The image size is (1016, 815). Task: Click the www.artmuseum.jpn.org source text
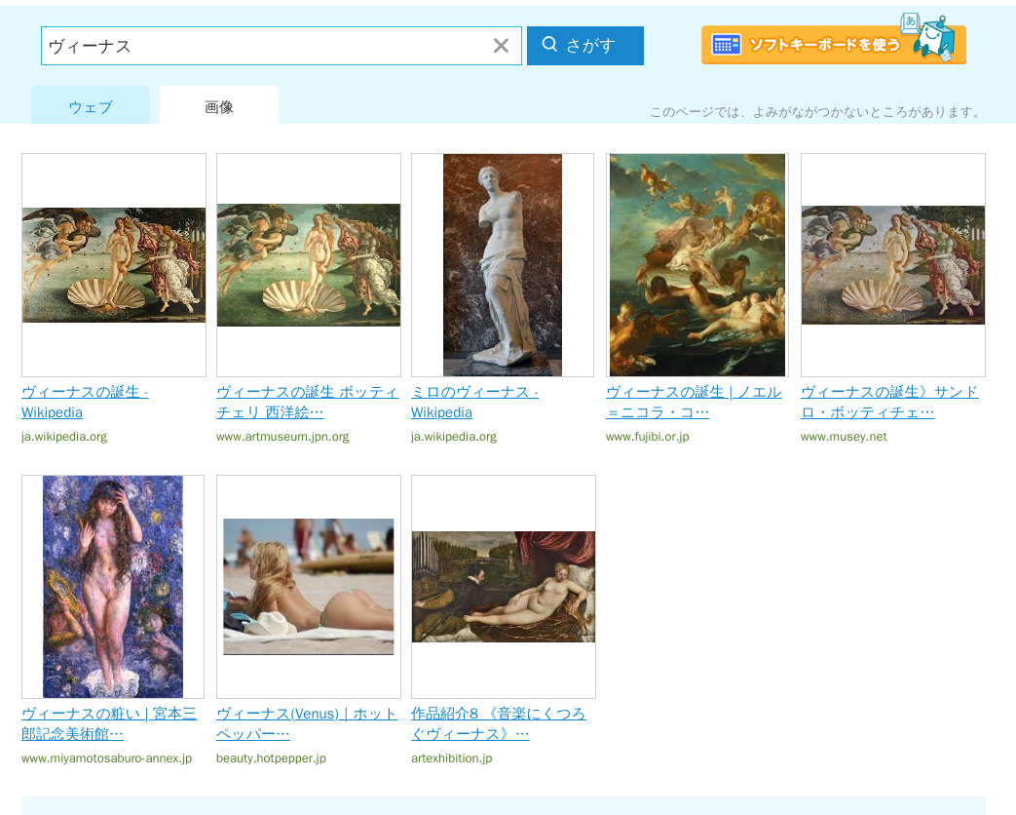click(x=282, y=437)
